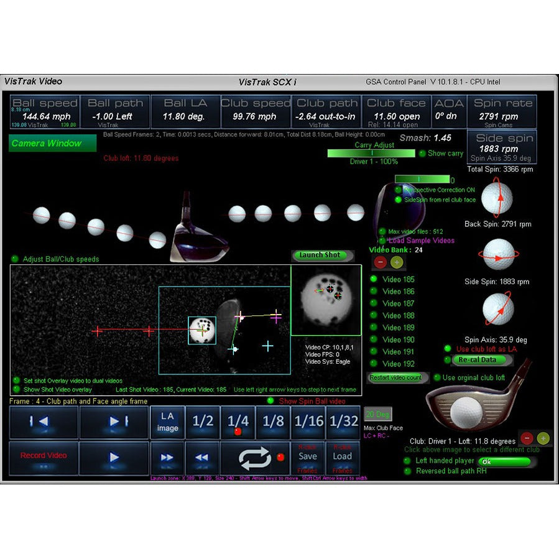Set playback speed to 1/16
559x559 pixels.
[x=308, y=422]
